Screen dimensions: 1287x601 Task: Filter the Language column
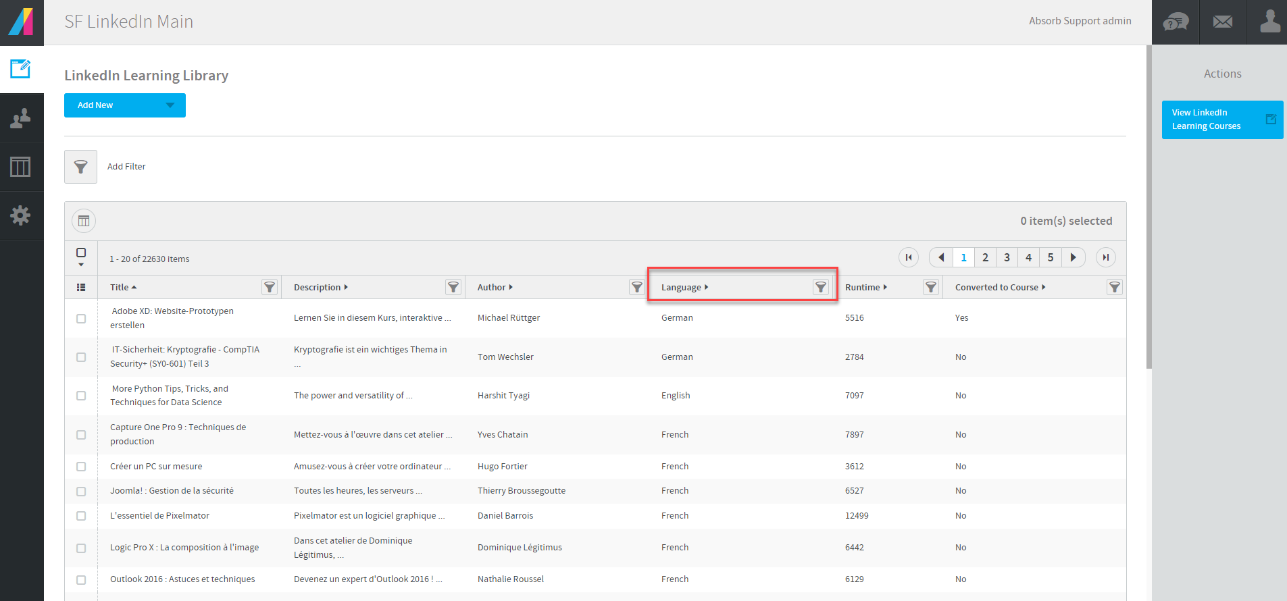[821, 287]
